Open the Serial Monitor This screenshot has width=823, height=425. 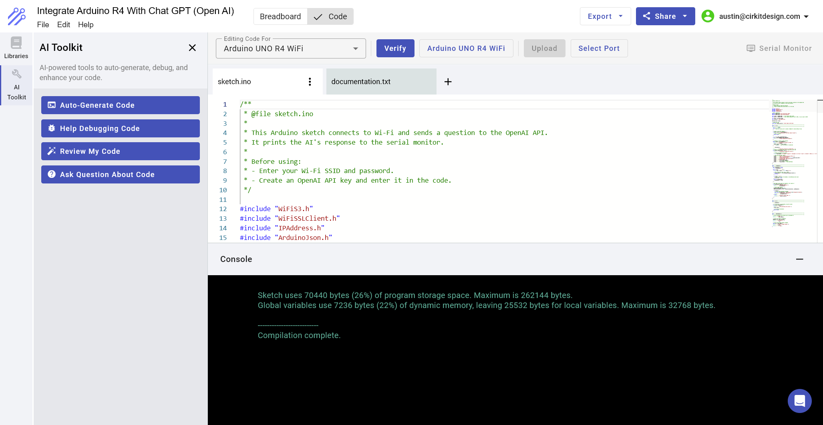tap(779, 48)
